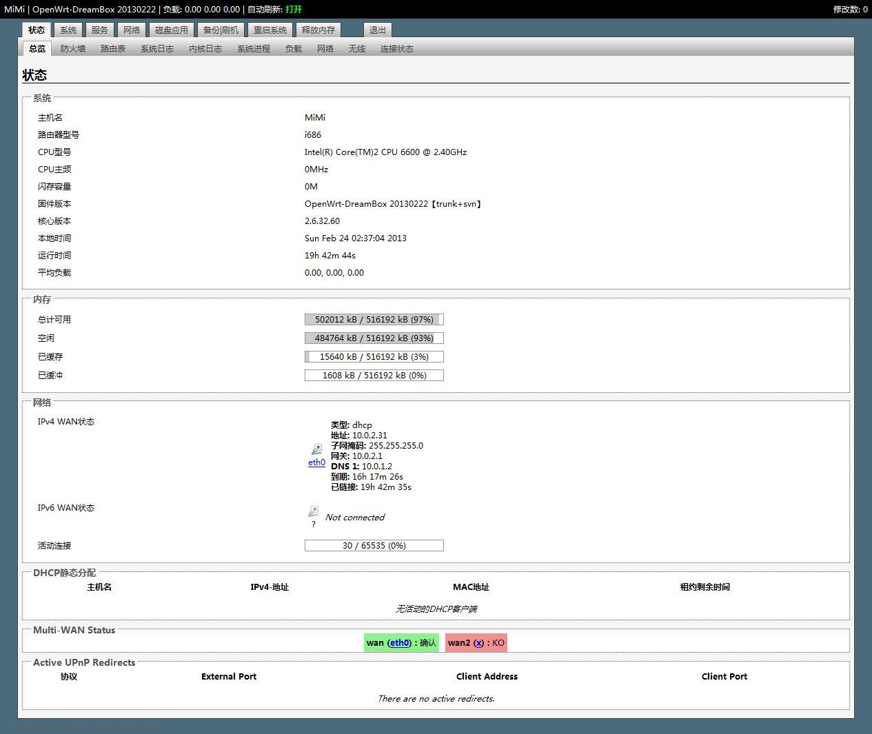Click the 释放内存 tab
The width and height of the screenshot is (872, 734).
coord(318,30)
